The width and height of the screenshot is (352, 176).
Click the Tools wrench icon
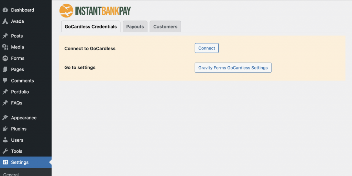tap(5, 151)
